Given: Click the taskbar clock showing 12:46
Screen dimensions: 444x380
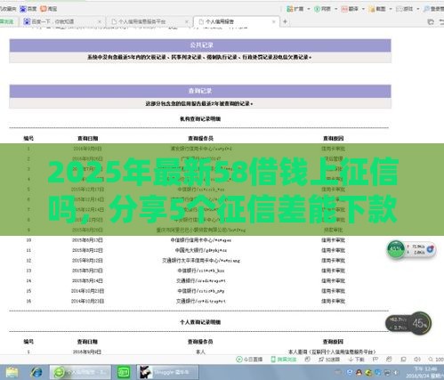Looking at the screenshot, I should coord(425,372).
